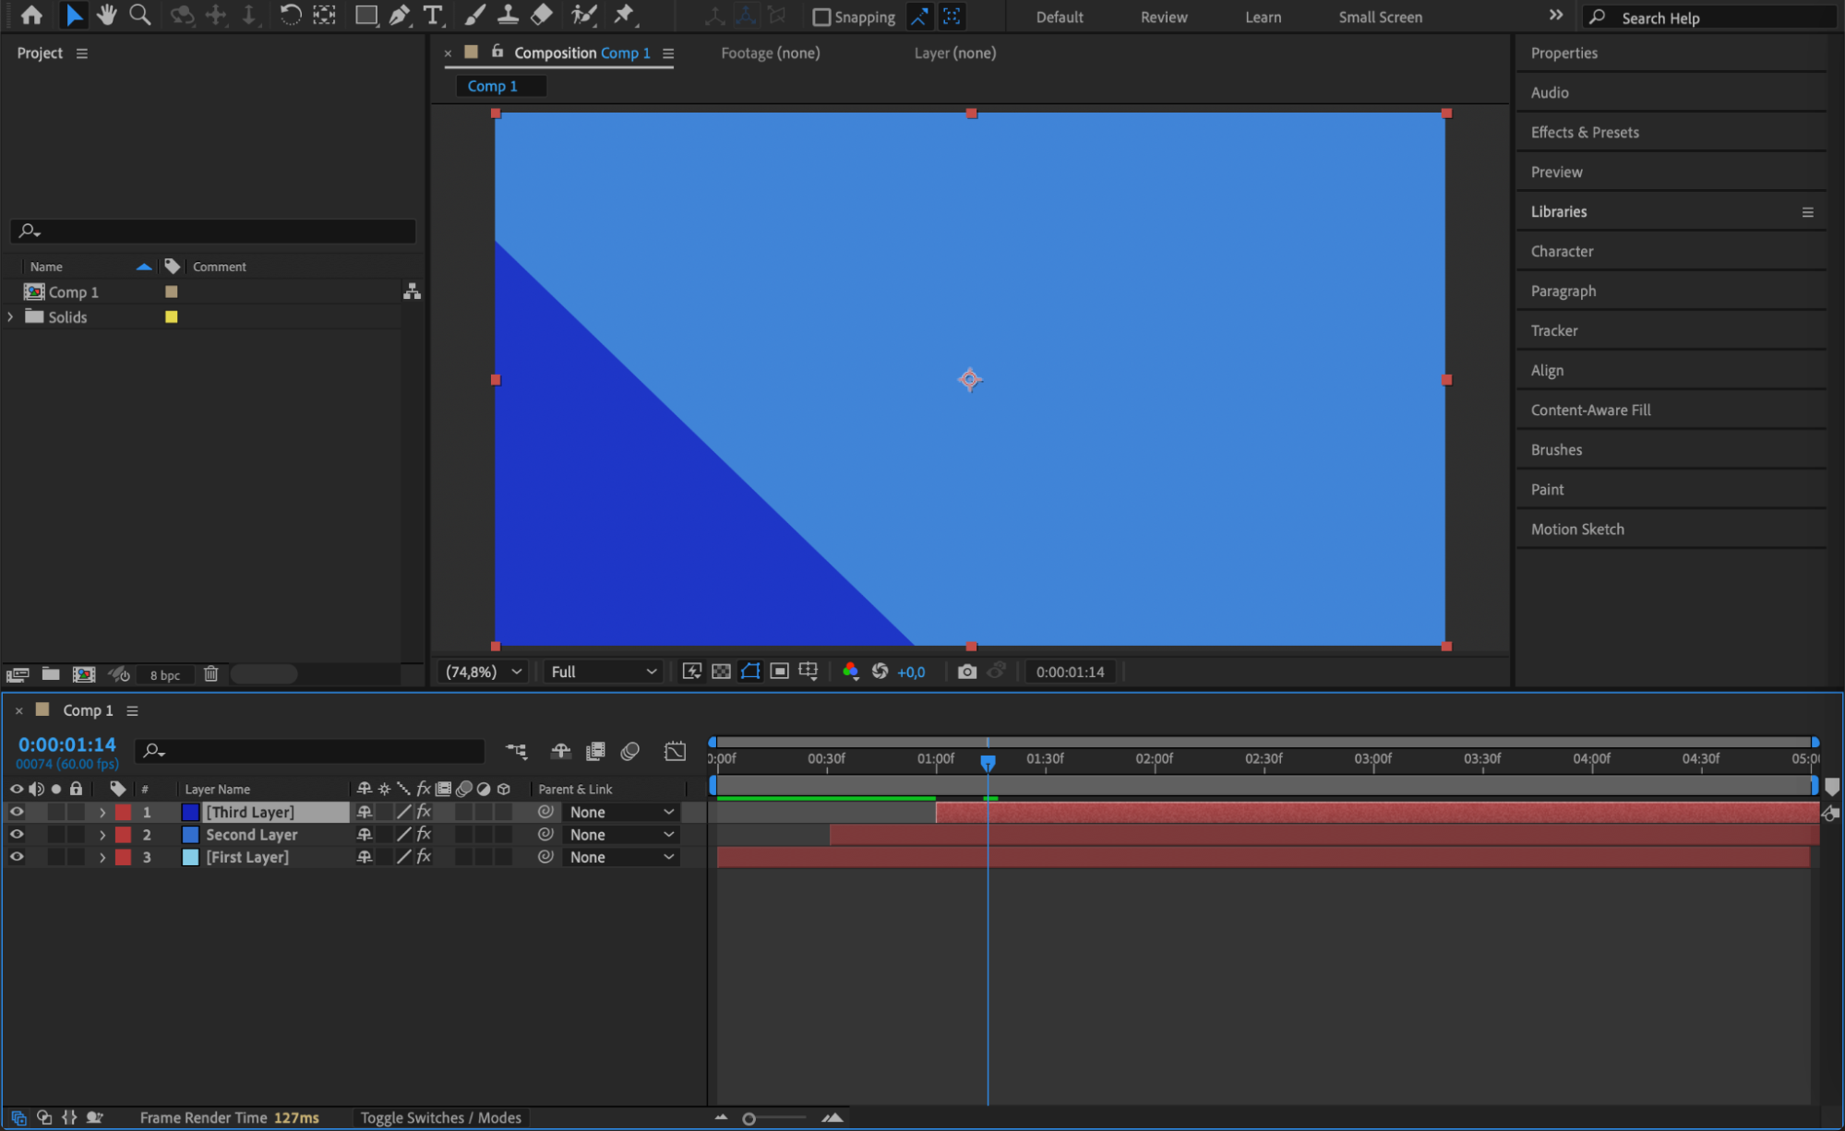
Task: Enable the Snapping checkbox
Action: point(821,17)
